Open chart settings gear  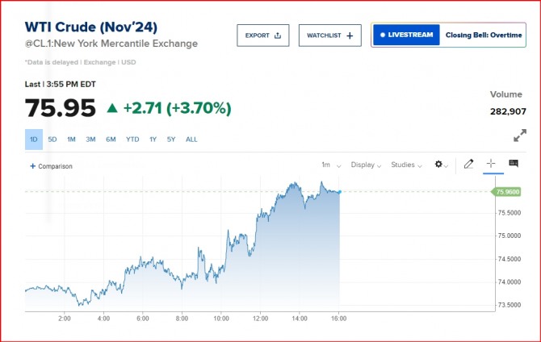point(441,165)
